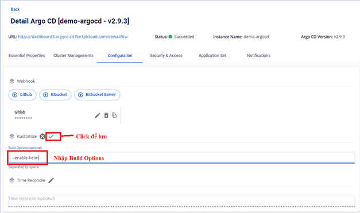The image size is (360, 213).
Task: Edit the Gitlab webhook with the pencil icon
Action: coord(98,115)
